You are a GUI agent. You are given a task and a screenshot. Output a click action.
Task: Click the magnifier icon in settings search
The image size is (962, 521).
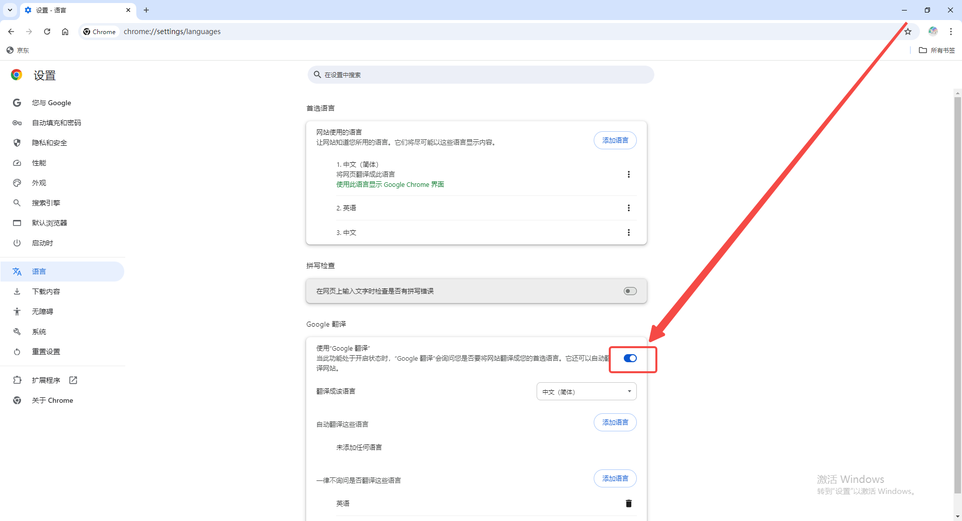317,75
